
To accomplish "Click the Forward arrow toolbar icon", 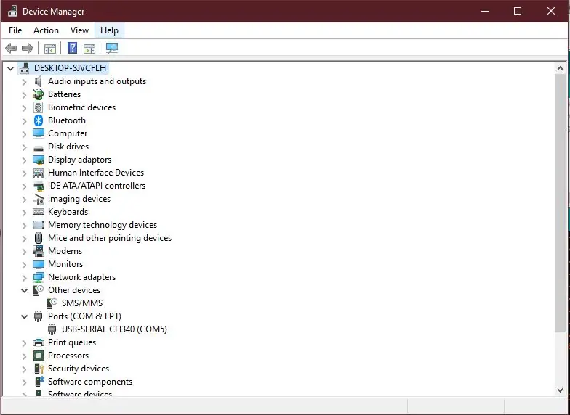I will 28,48.
